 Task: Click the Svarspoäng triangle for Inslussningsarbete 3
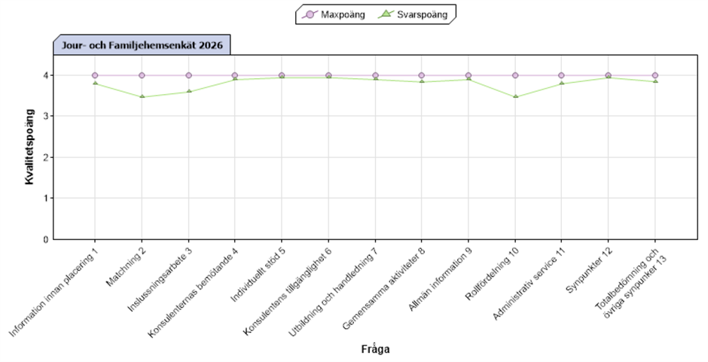point(189,91)
